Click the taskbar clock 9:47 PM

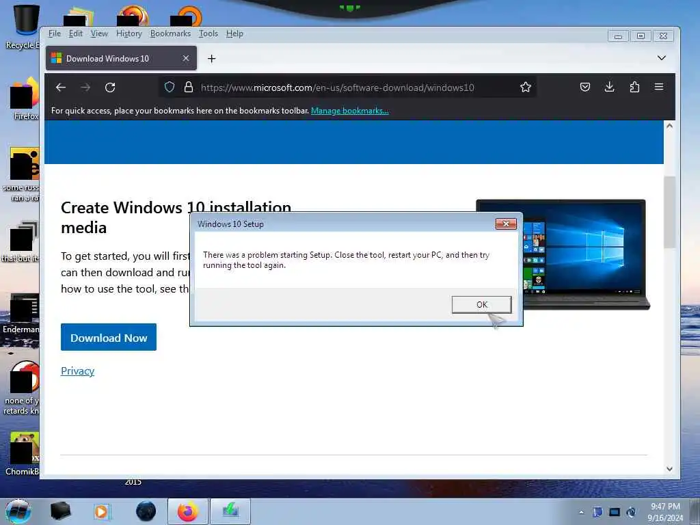(x=665, y=507)
